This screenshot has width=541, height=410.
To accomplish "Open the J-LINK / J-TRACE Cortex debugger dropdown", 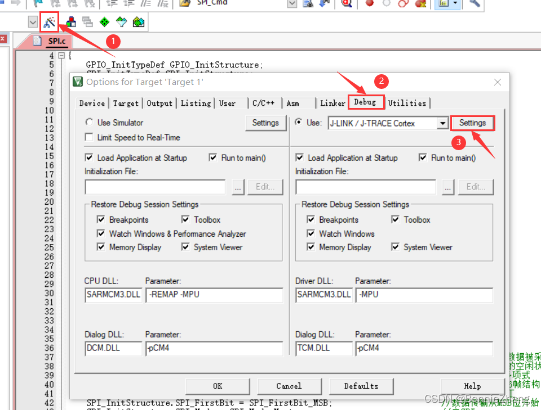I will pyautogui.click(x=442, y=123).
